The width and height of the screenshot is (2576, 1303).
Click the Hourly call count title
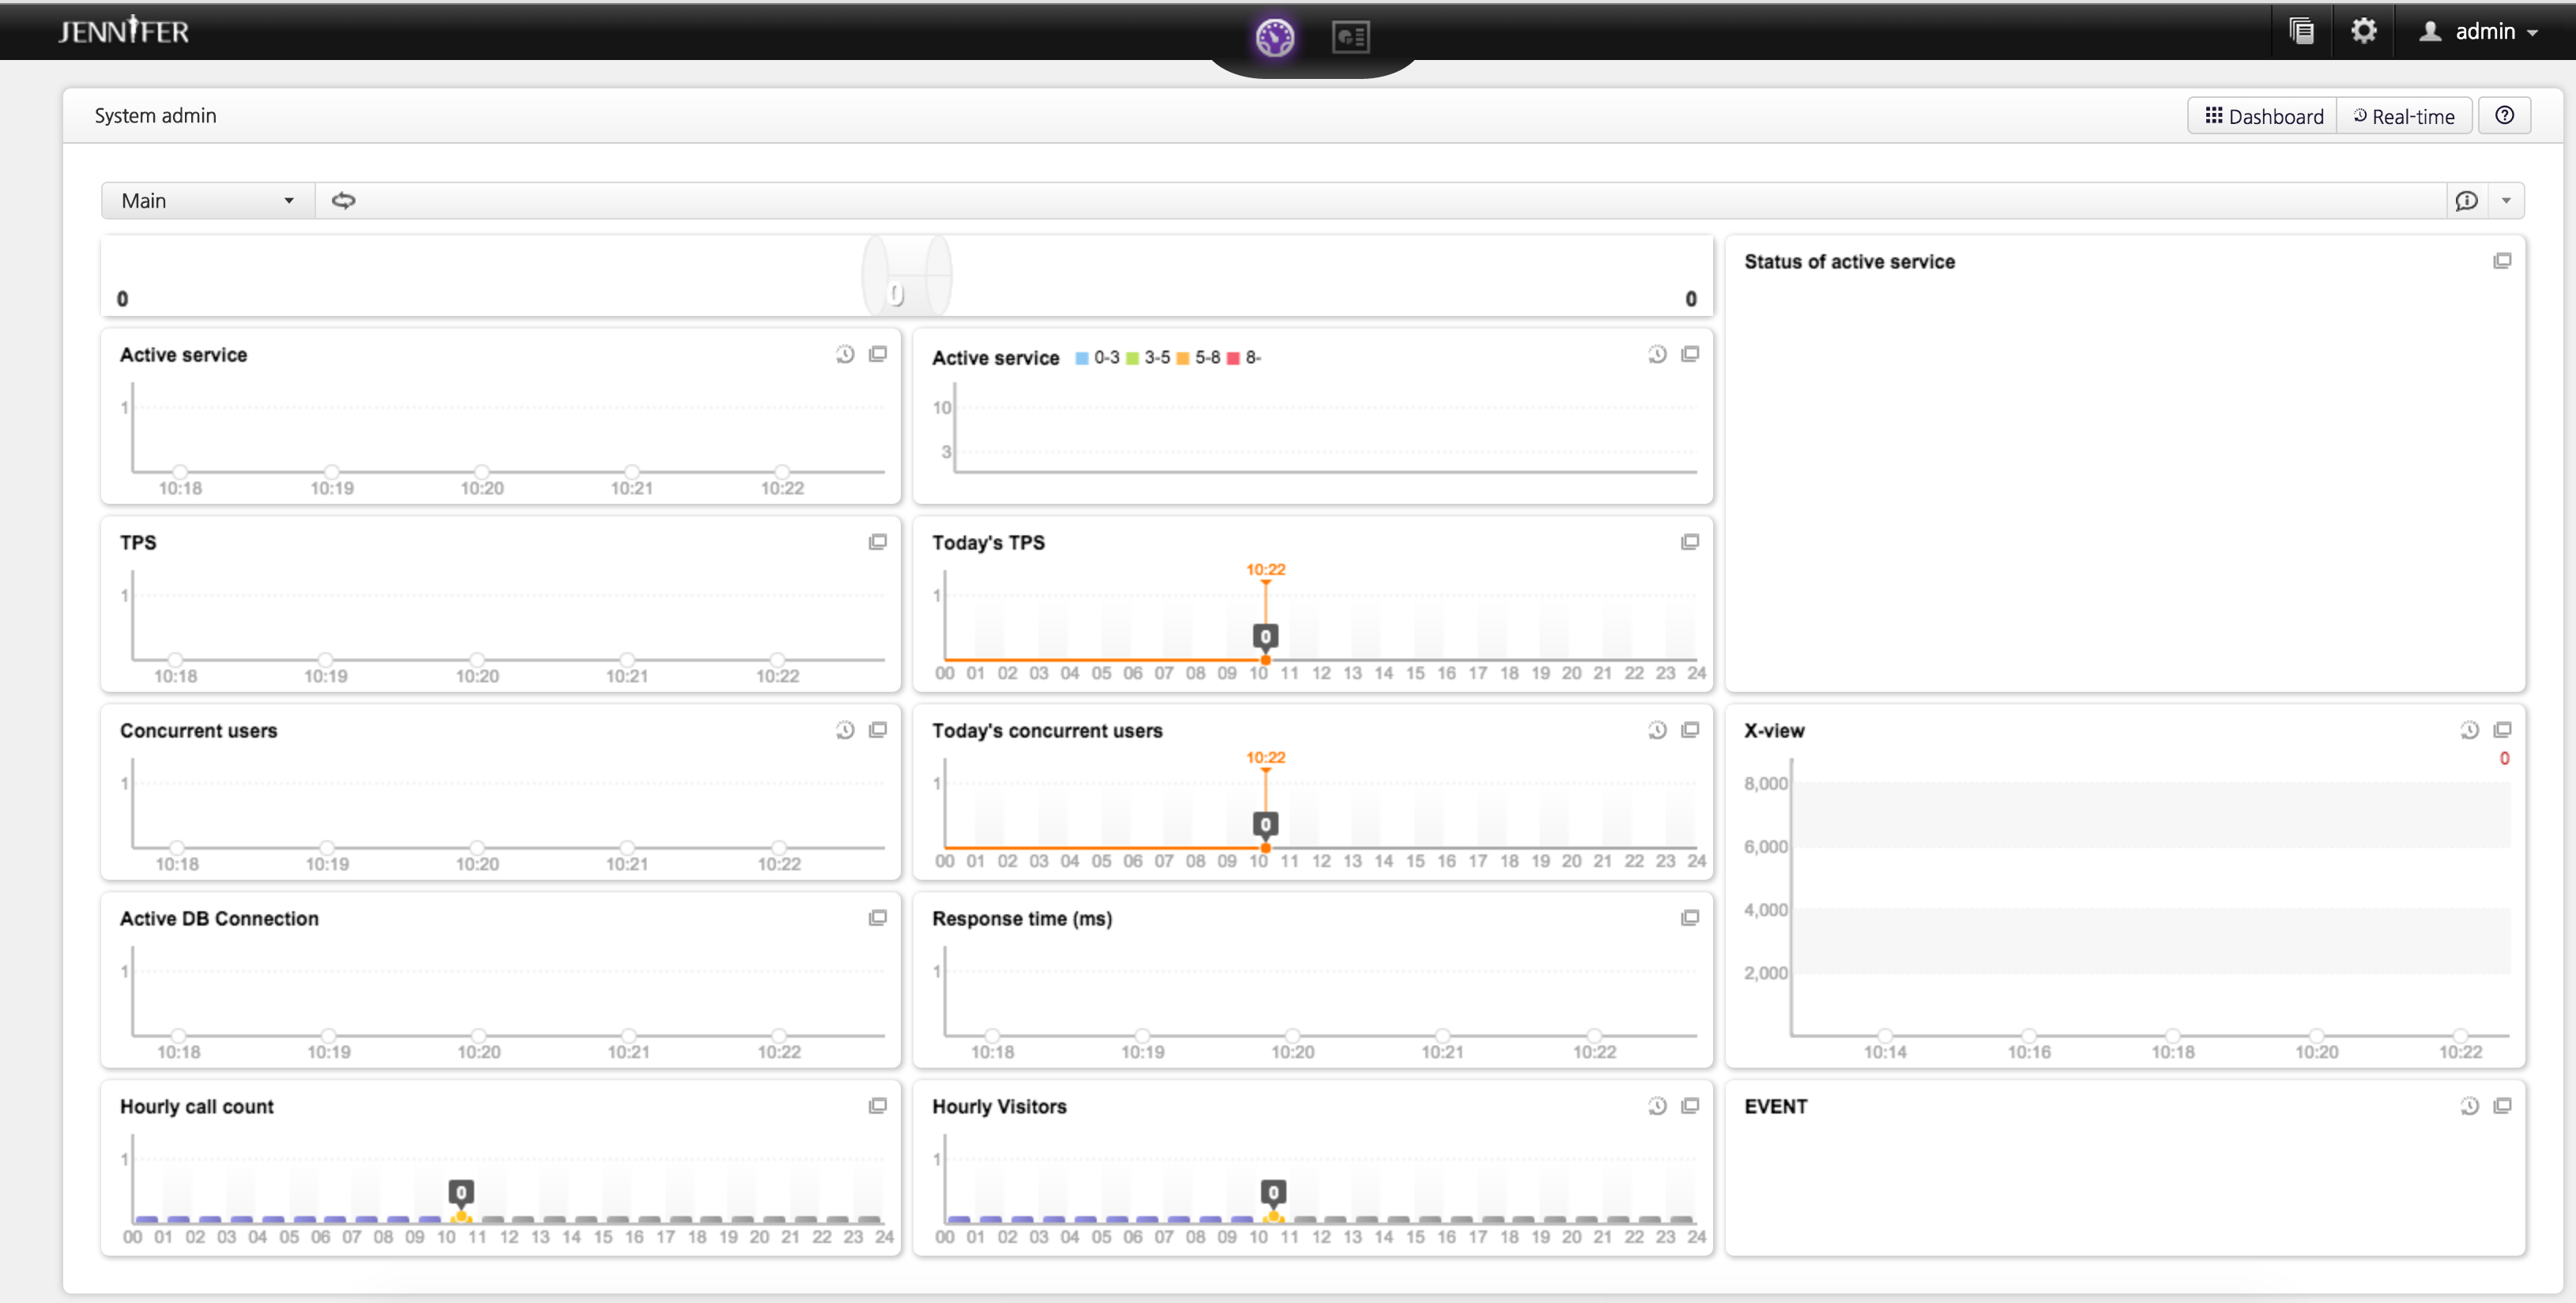coord(196,1106)
